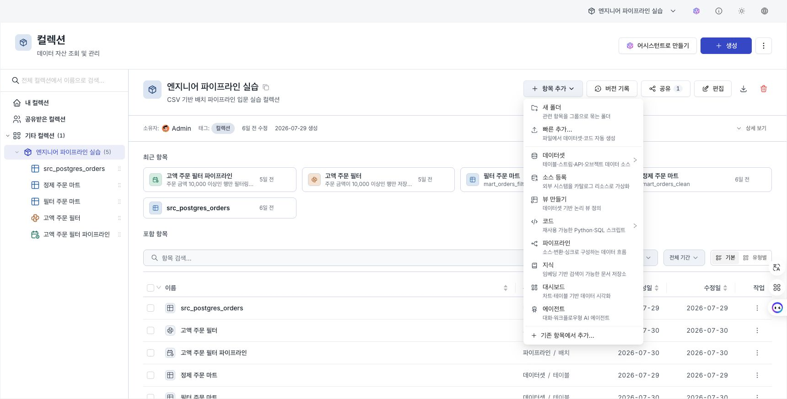Open the info circle icon in header
Viewport: 787px width, 399px height.
719,11
